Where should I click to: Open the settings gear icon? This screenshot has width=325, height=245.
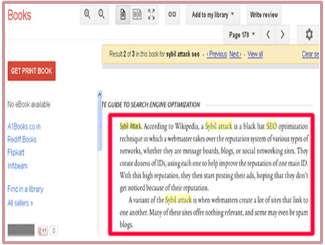tap(309, 34)
